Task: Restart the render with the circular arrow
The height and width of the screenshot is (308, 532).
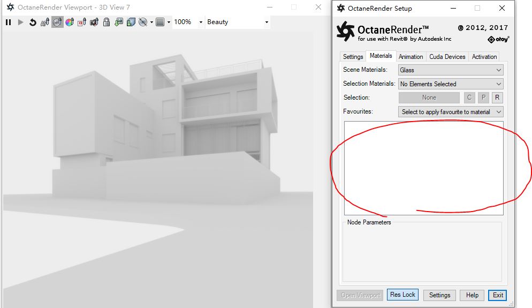Action: click(x=33, y=22)
